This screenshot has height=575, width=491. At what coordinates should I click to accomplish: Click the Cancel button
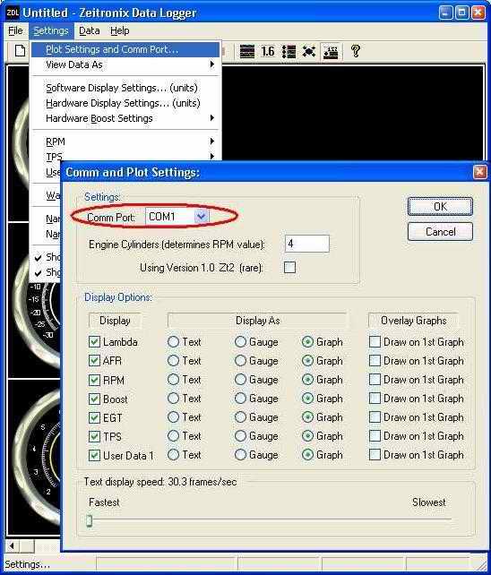click(440, 232)
